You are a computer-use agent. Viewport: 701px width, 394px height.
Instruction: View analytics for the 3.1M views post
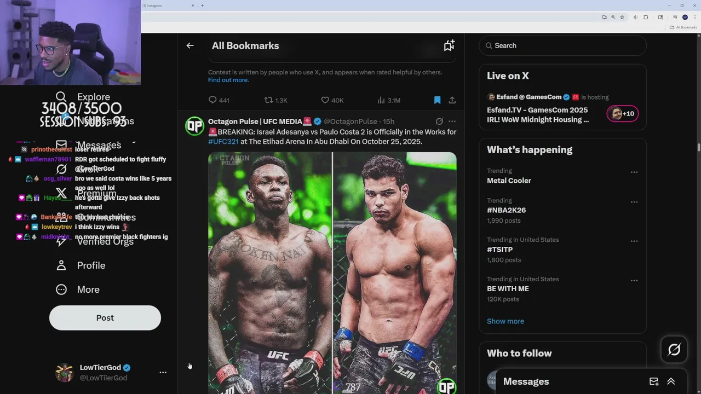click(x=389, y=100)
